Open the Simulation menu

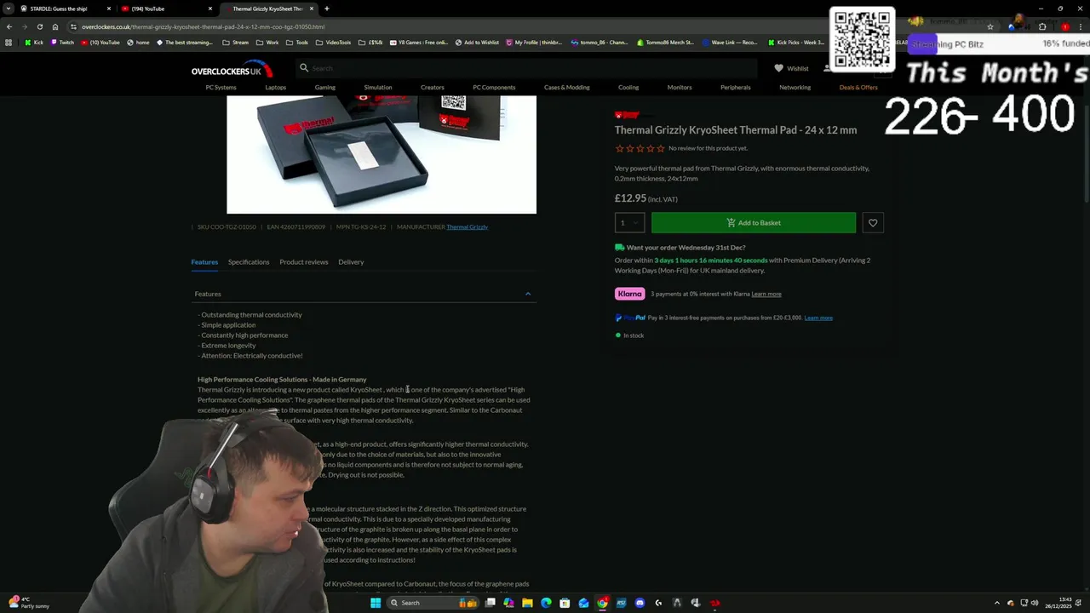coord(378,87)
